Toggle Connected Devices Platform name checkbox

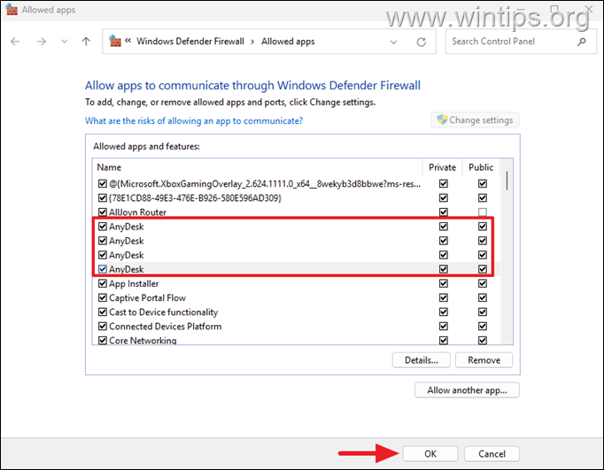click(x=103, y=327)
